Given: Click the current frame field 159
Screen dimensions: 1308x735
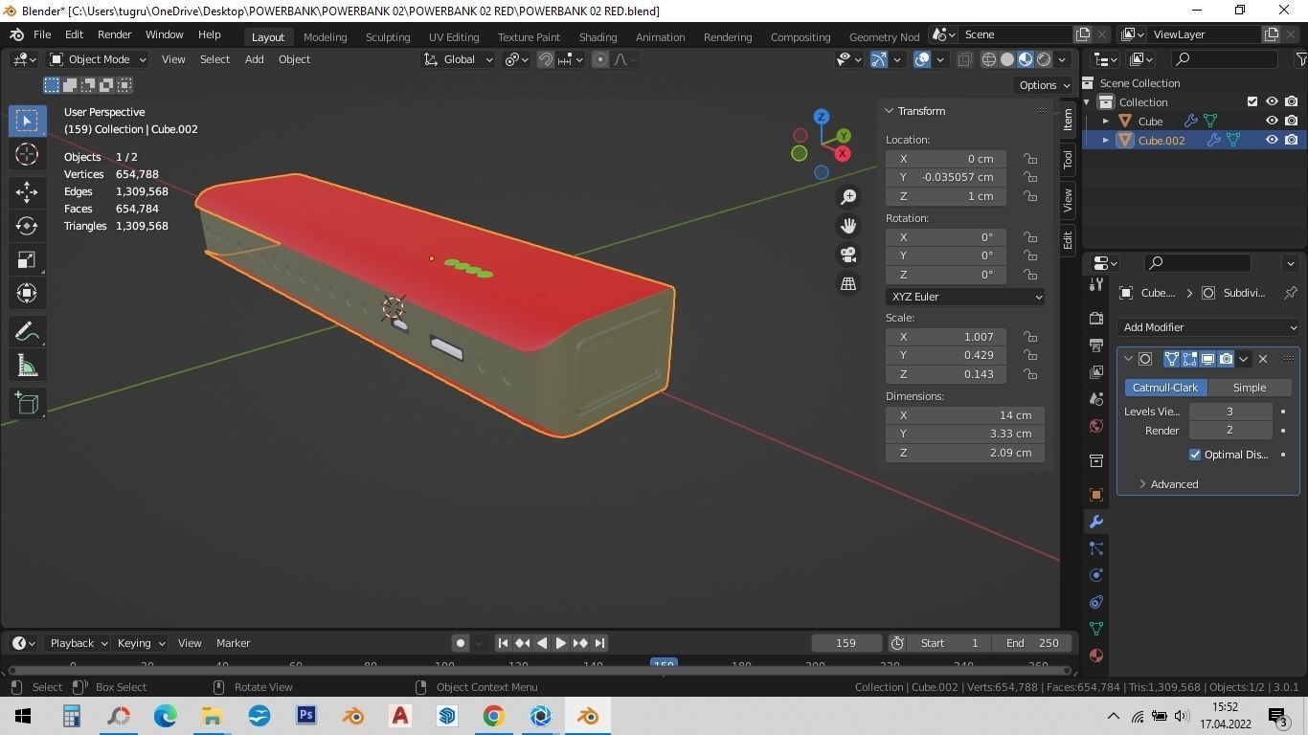Looking at the screenshot, I should point(846,643).
